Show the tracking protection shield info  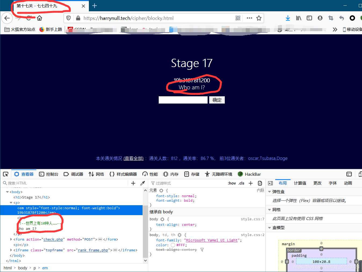pos(68,18)
